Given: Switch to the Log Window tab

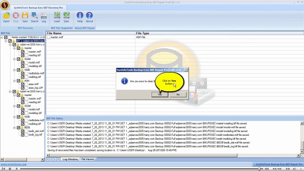Looking at the screenshot, I should [70, 159].
